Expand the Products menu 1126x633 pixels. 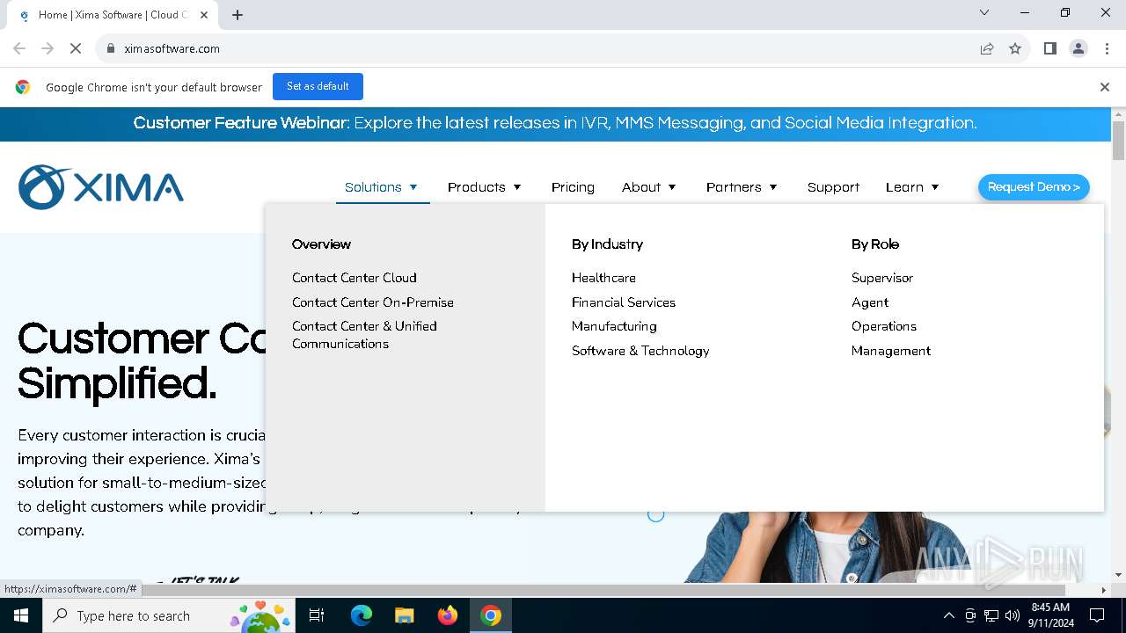tap(485, 187)
